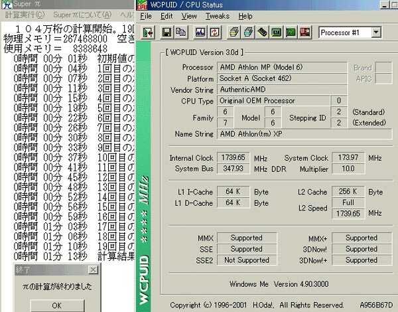Click the Name String AMD Athlon(tm) XP field
Image resolution: width=398 pixels, height=312 pixels.
click(304, 134)
